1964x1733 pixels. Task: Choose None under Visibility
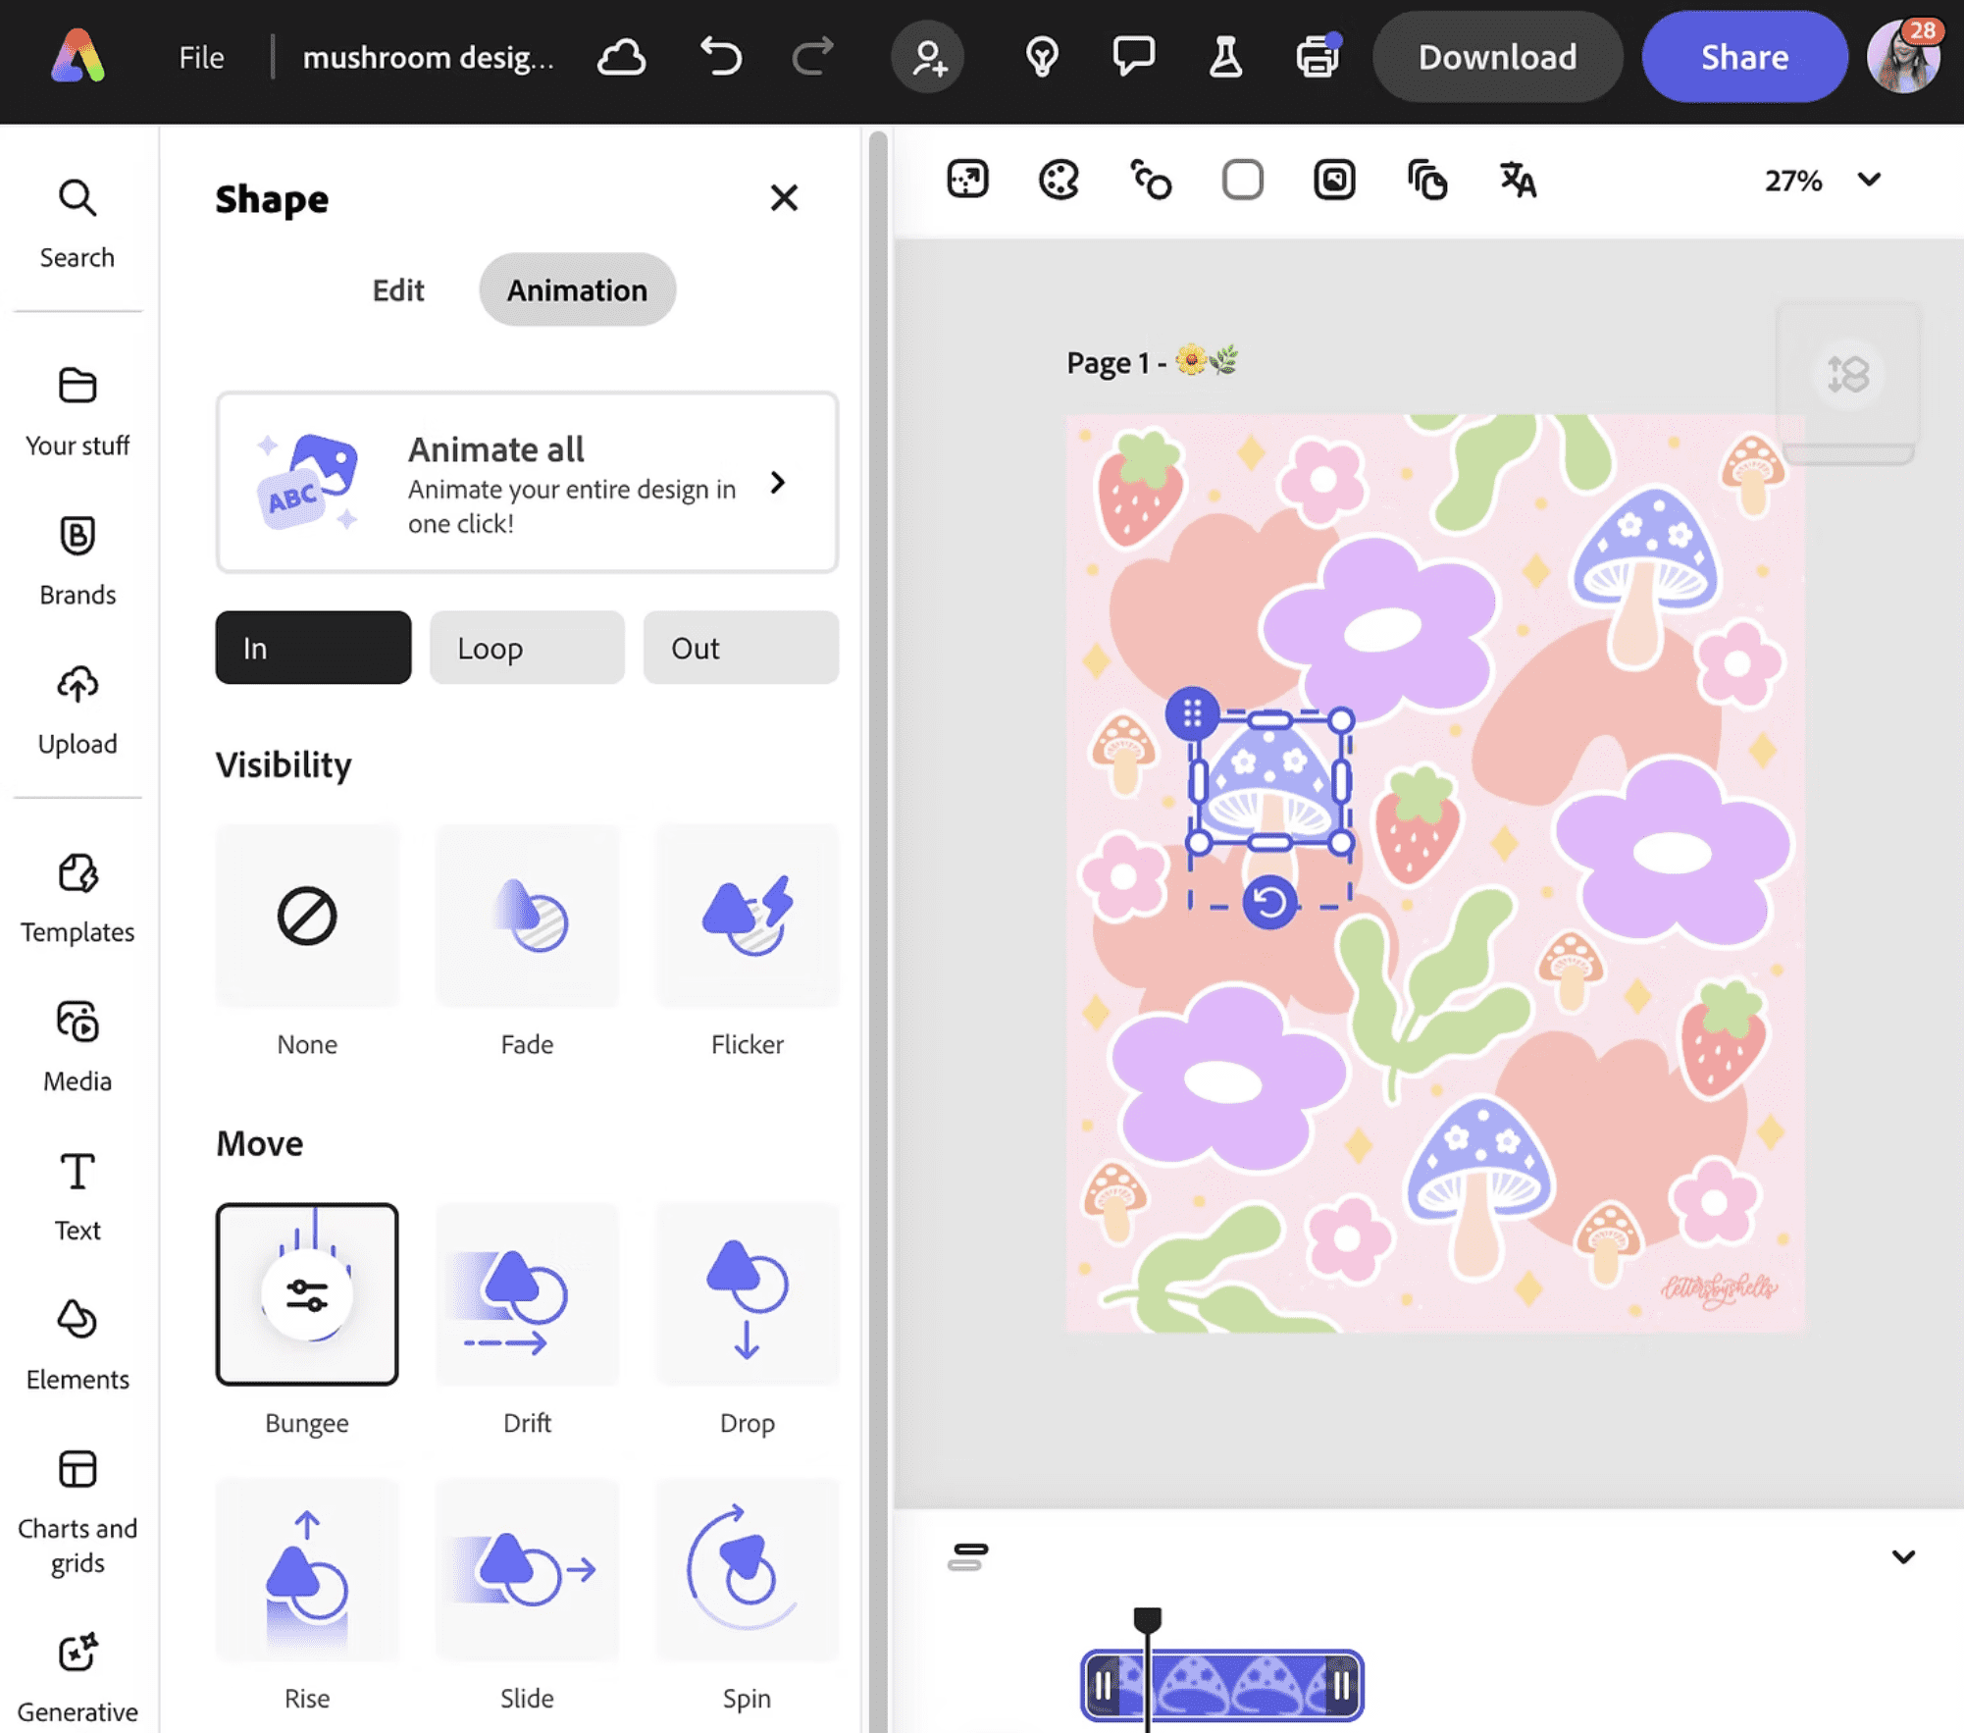coord(307,917)
